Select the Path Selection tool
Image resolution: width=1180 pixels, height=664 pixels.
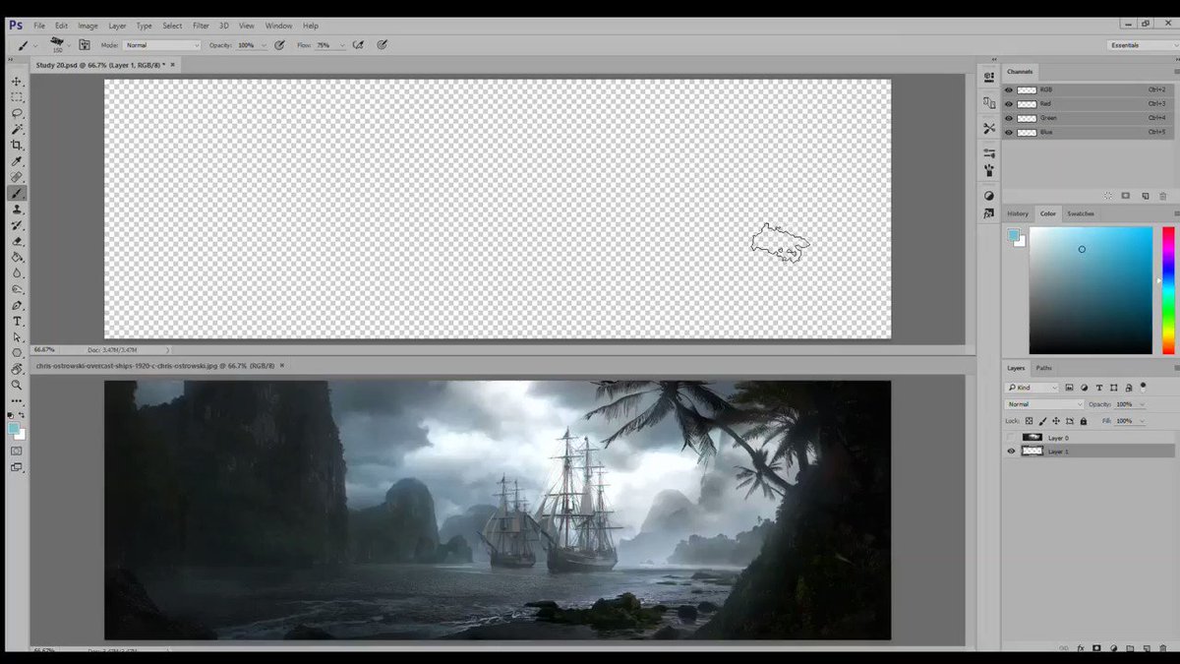(17, 336)
